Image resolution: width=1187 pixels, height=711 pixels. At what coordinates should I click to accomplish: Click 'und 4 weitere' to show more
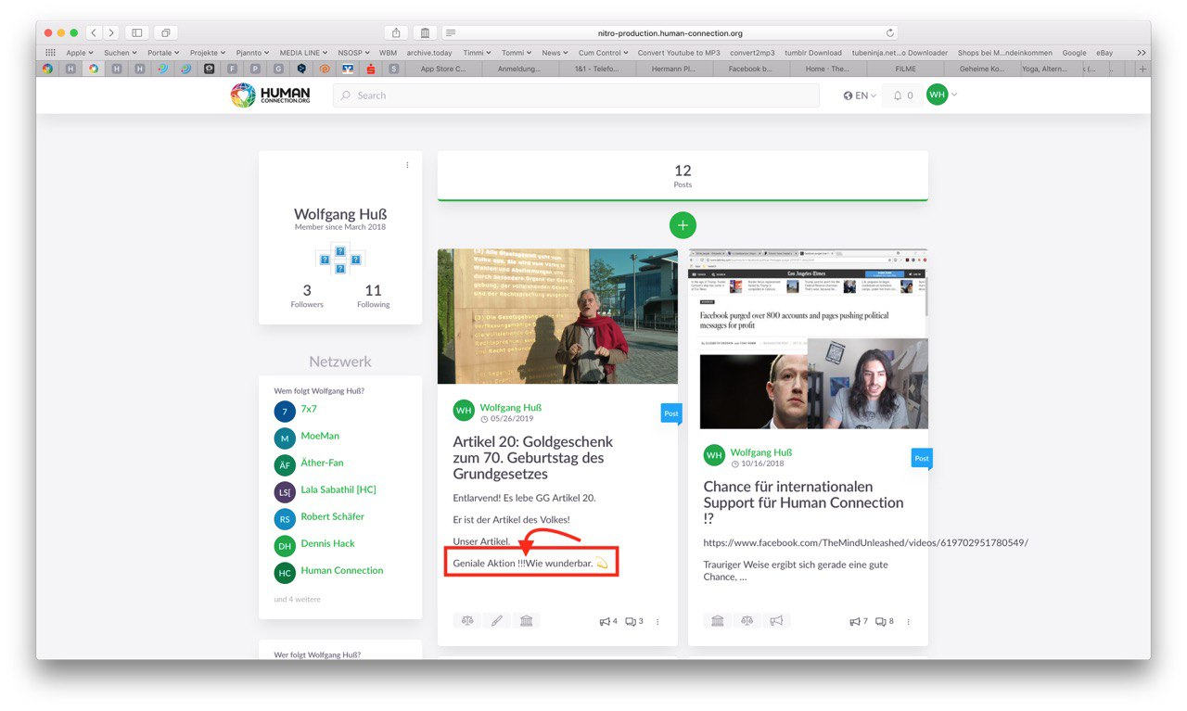click(297, 599)
